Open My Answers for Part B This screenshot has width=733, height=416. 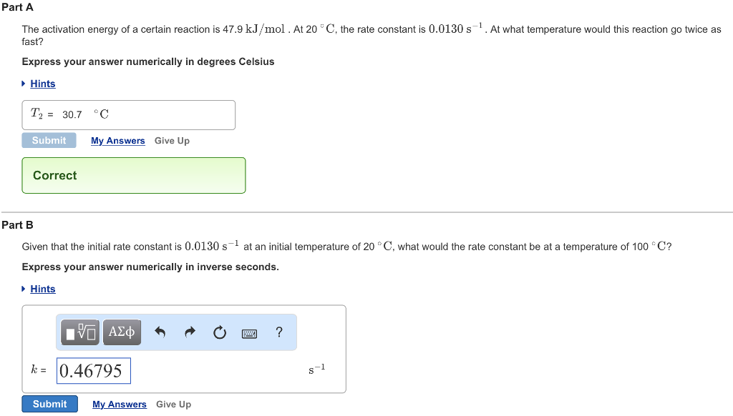(119, 404)
